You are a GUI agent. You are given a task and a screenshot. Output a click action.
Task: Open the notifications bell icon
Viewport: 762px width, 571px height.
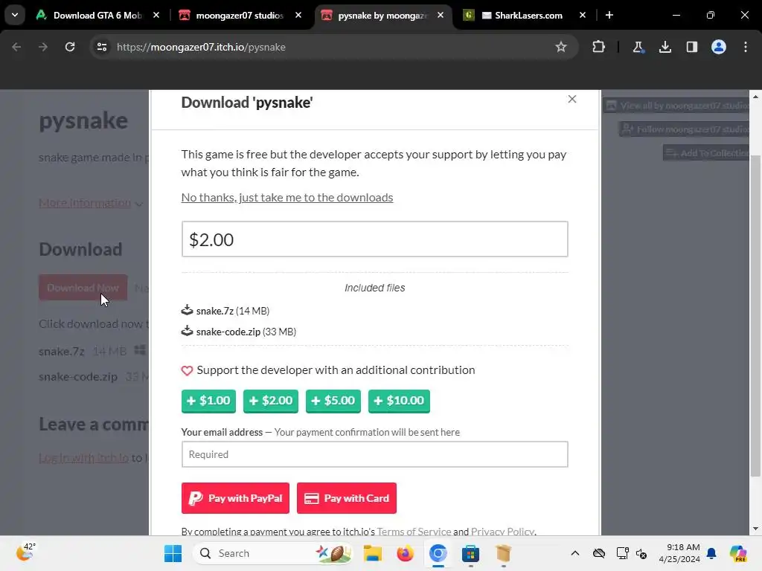711,553
